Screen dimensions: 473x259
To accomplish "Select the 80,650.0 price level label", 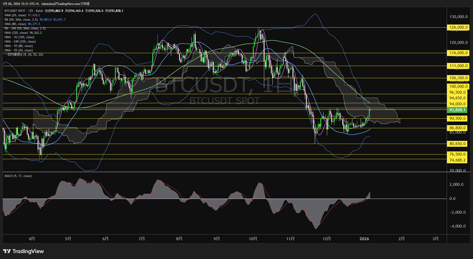I will pyautogui.click(x=457, y=144).
